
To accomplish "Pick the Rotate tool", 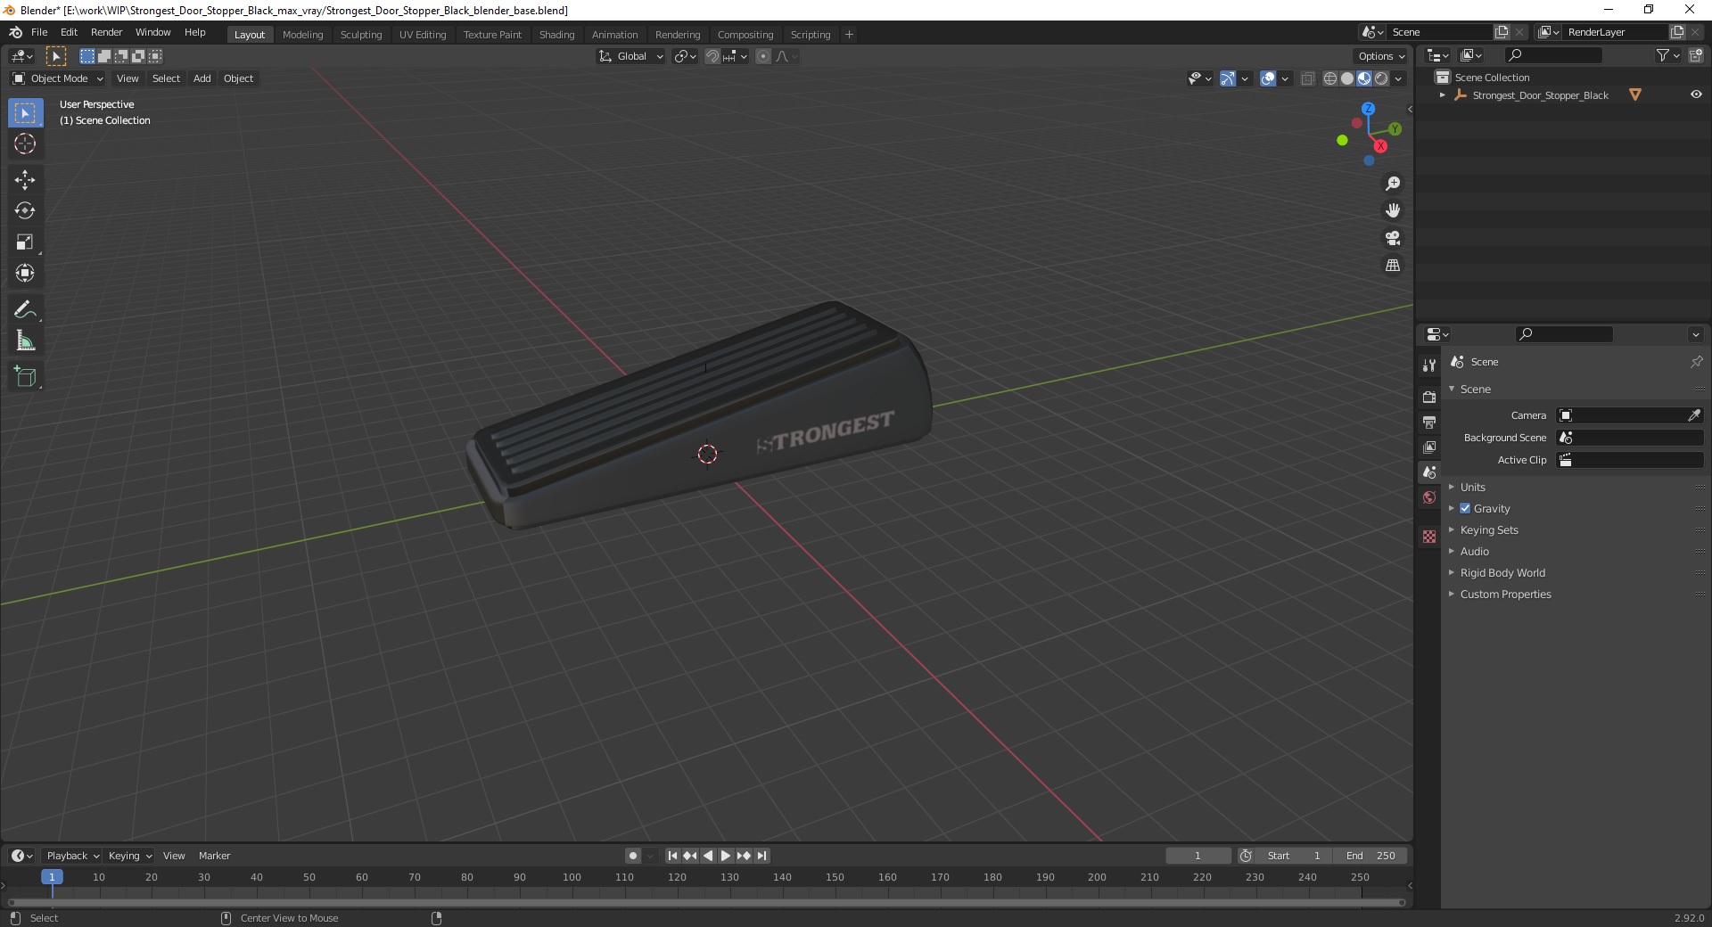I will click(25, 211).
